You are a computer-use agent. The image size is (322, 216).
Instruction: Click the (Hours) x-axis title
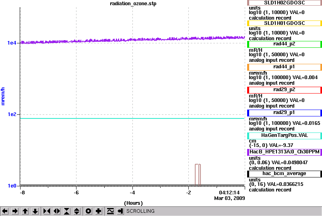[x=133, y=203]
